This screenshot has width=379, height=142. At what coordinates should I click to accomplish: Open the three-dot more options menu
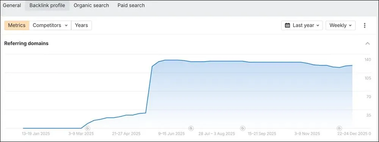(365, 25)
